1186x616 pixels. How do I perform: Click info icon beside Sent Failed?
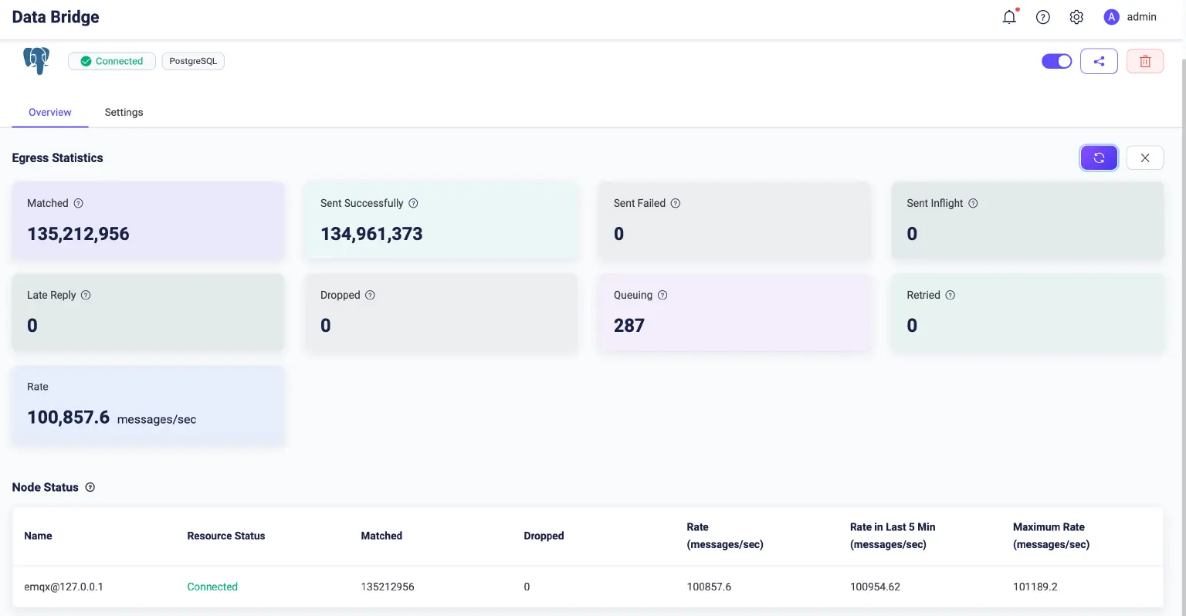tap(676, 203)
